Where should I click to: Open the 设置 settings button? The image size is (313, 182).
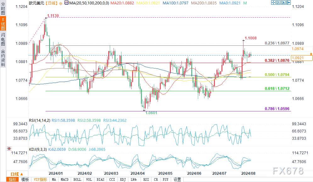(177, 179)
